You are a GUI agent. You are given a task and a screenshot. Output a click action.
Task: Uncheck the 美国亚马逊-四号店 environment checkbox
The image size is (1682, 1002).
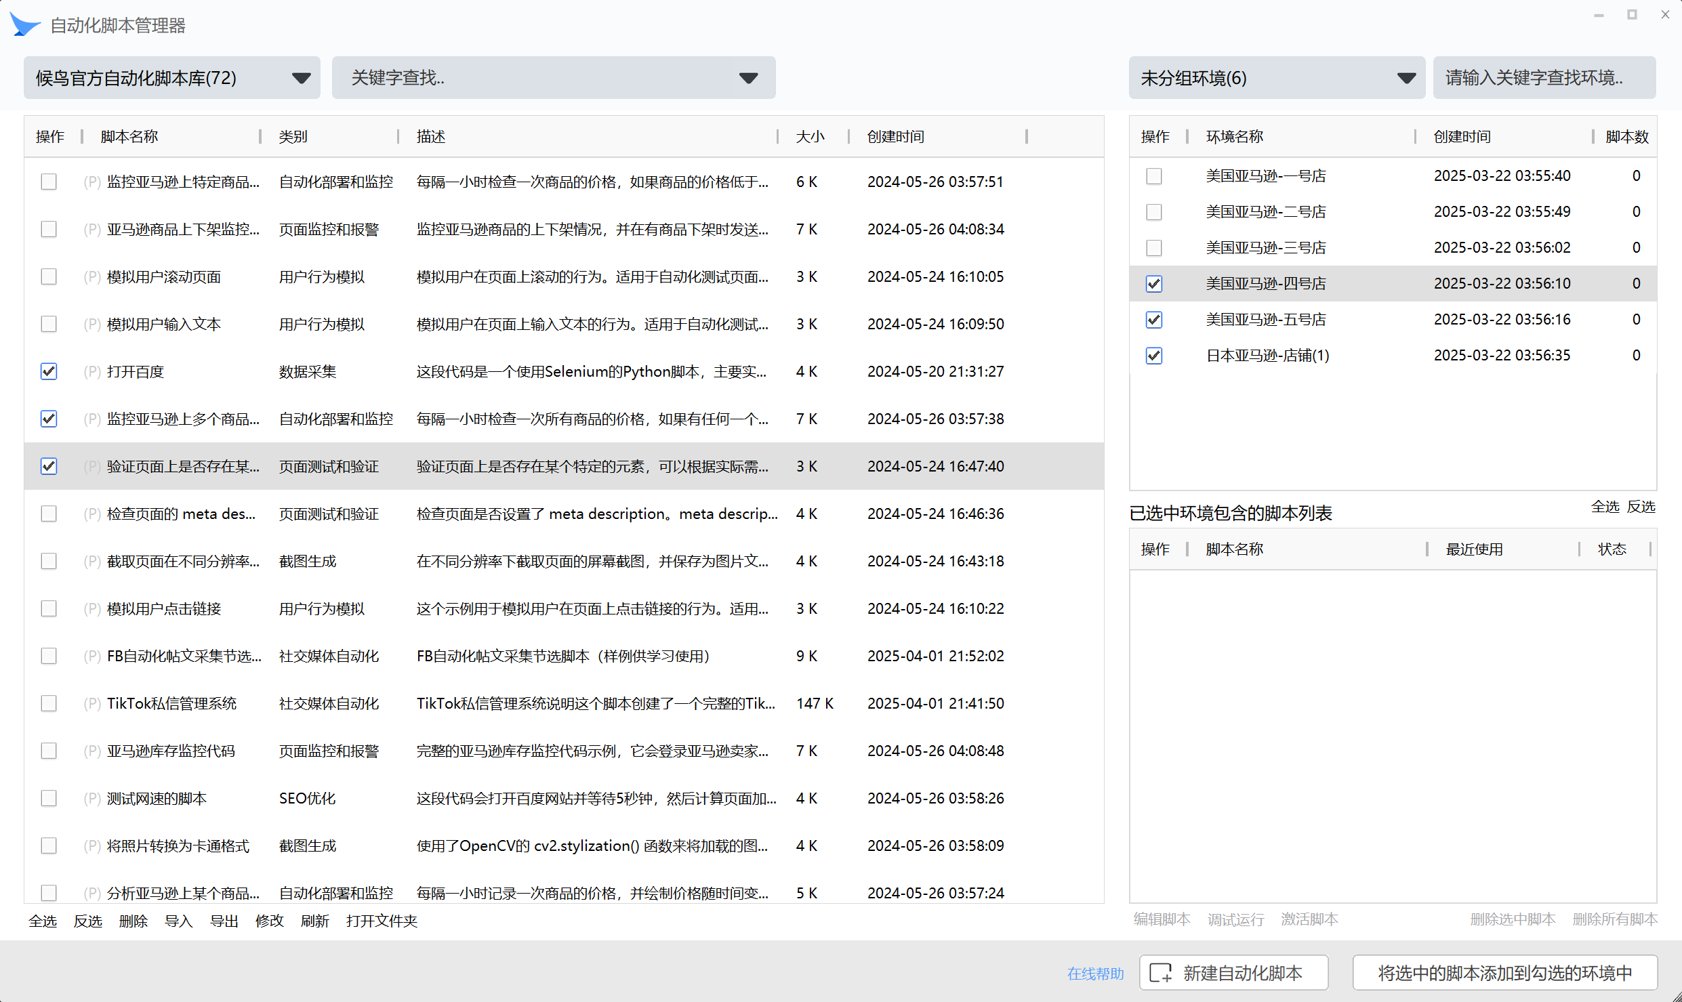(x=1154, y=284)
